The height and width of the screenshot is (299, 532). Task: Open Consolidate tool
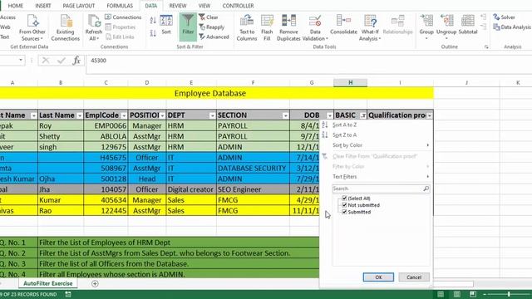(343, 25)
